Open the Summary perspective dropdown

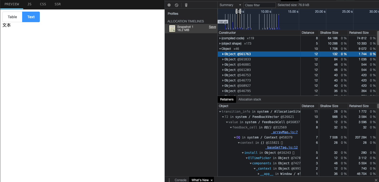tap(230, 5)
